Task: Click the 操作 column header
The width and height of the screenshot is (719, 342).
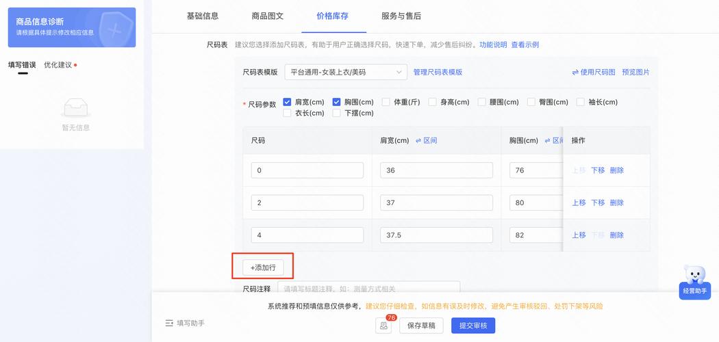Action: point(606,140)
